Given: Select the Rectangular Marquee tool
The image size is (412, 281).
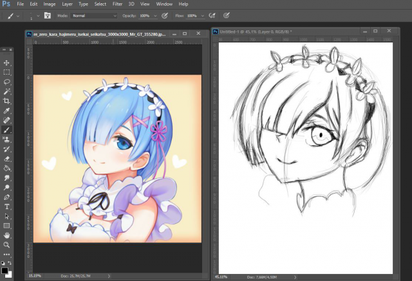Looking at the screenshot, I should click(6, 73).
